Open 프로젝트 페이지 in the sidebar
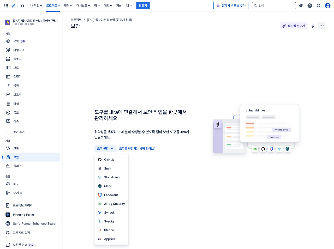 tap(31, 205)
